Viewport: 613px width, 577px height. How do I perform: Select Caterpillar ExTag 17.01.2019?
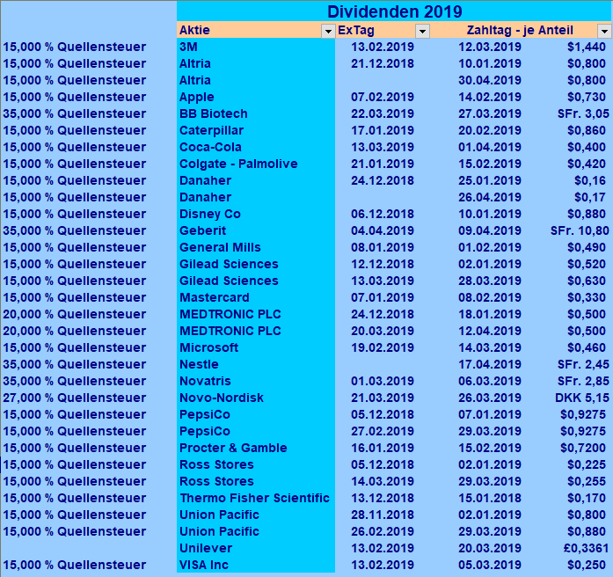383,130
